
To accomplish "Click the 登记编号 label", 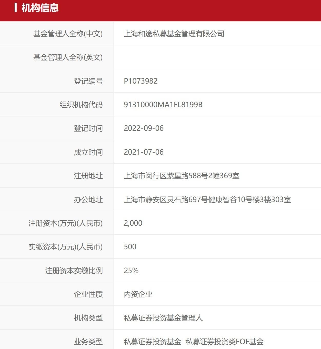I will pos(88,81).
